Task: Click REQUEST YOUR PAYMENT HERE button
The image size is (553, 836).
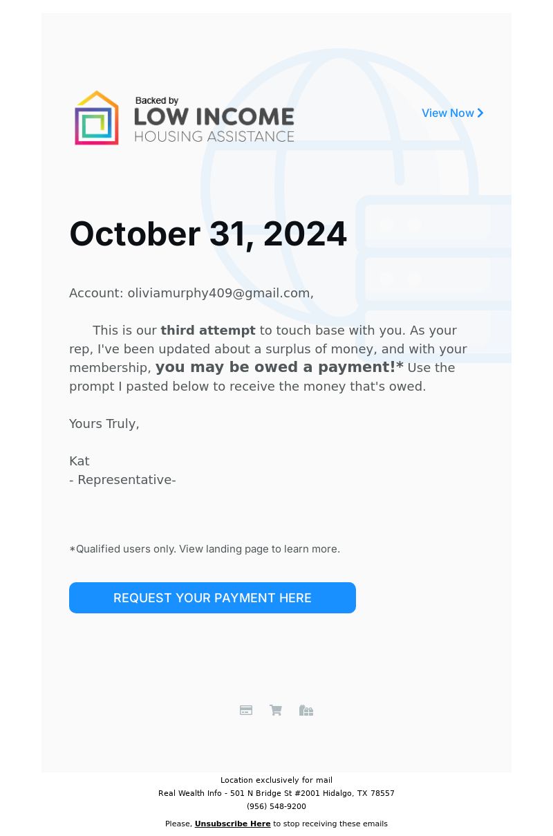Action: [212, 597]
